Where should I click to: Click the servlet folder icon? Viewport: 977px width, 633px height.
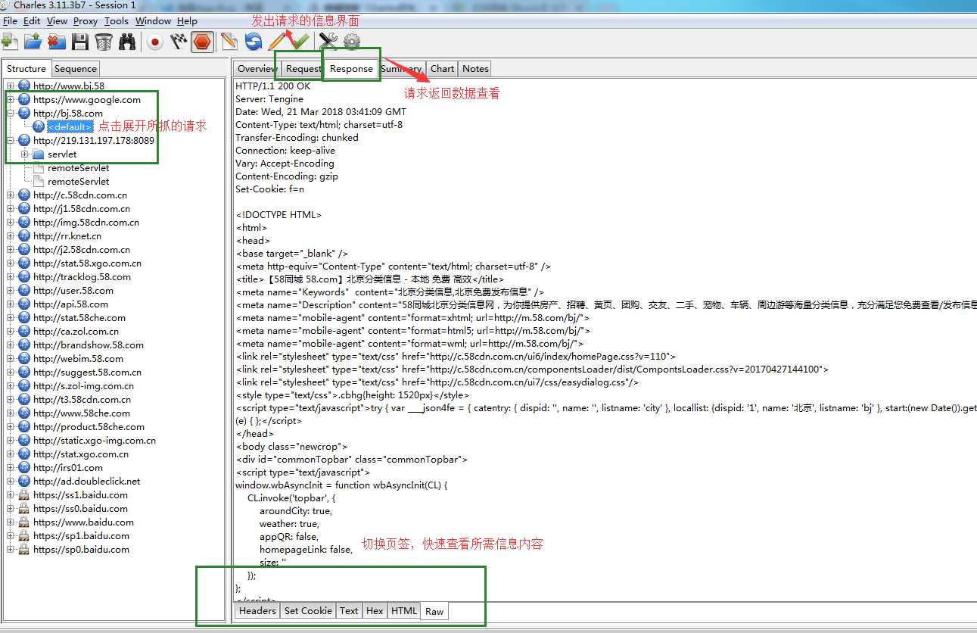[x=38, y=154]
